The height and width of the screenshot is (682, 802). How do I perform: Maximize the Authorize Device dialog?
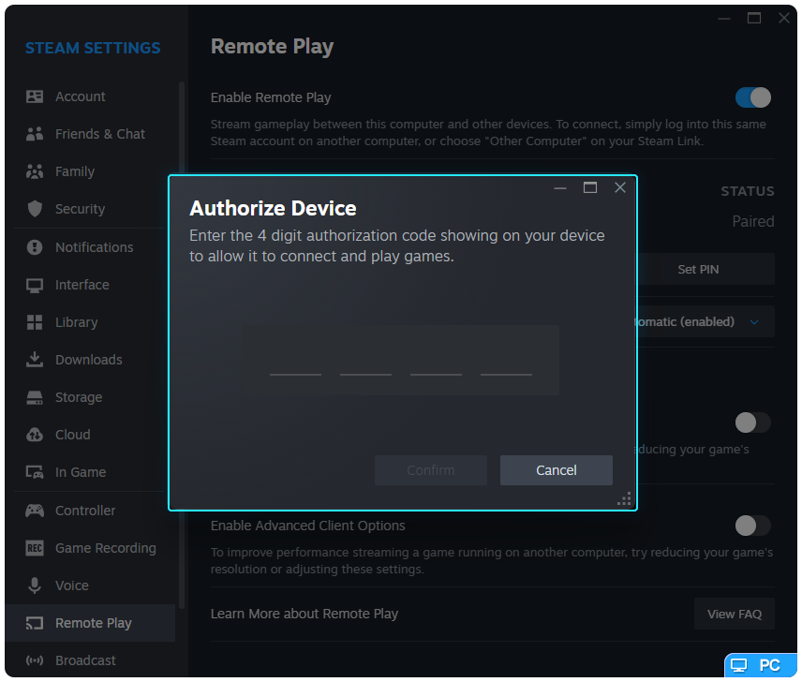pos(590,187)
